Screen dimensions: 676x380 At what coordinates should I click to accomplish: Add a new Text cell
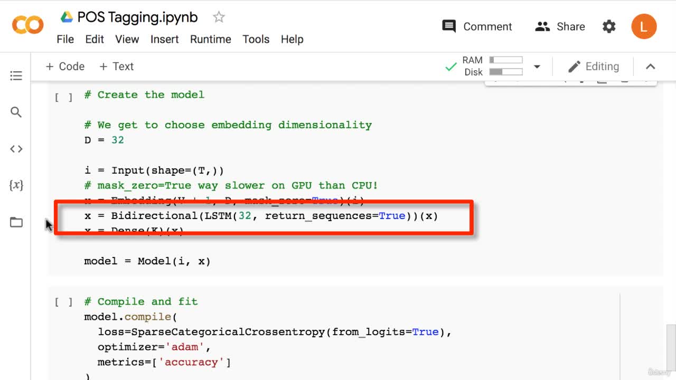pos(116,66)
